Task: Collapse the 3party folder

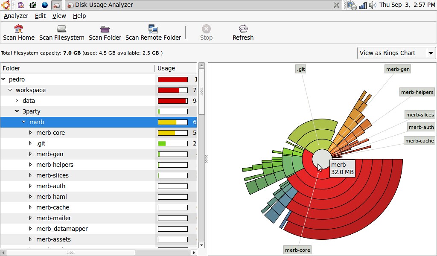Action: 17,111
